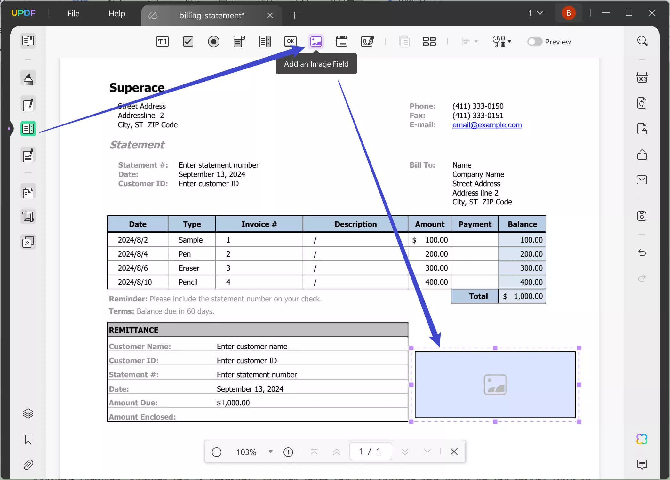
Task: Open the user account avatar B
Action: pyautogui.click(x=569, y=13)
